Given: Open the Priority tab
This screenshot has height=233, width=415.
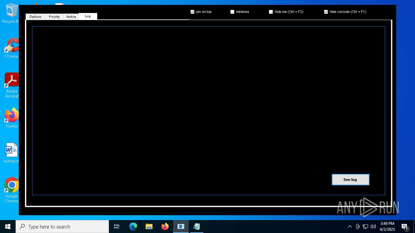Looking at the screenshot, I should pyautogui.click(x=54, y=17).
